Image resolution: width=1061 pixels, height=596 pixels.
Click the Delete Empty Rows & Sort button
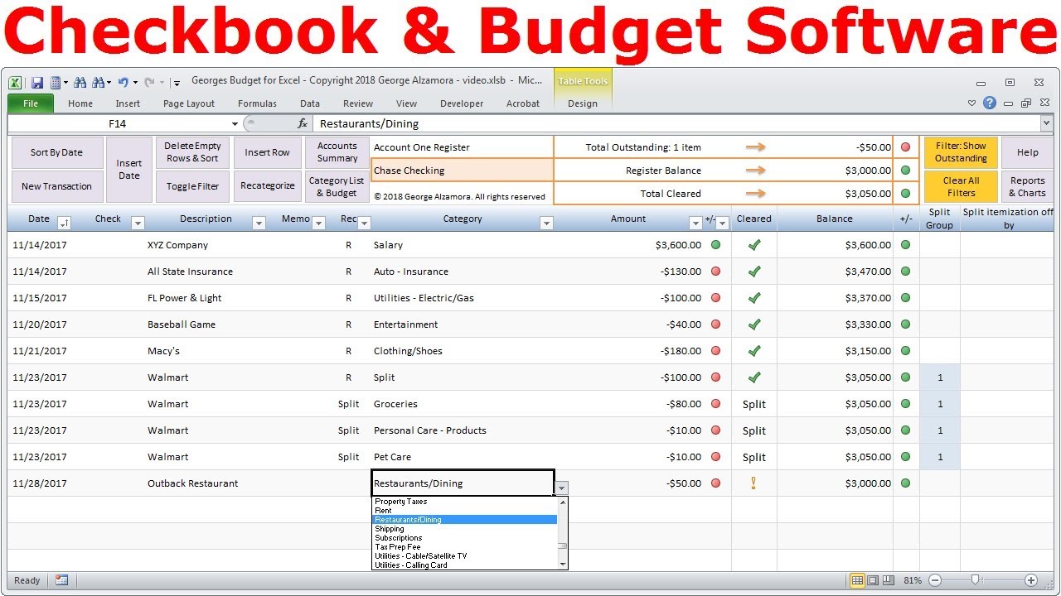coord(192,152)
